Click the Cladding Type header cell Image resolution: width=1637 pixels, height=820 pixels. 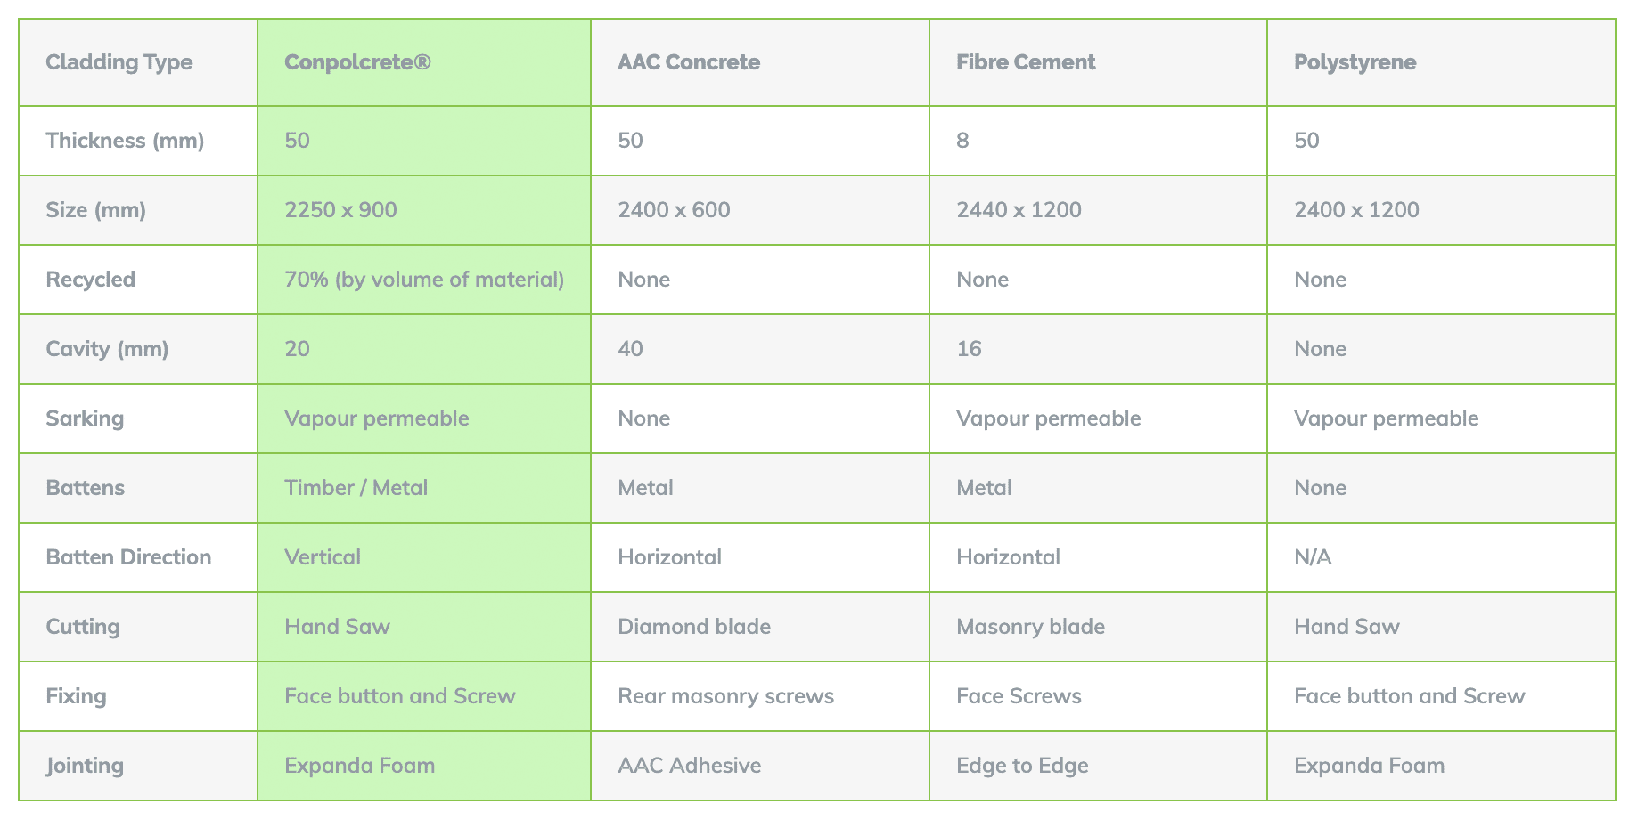click(x=138, y=62)
